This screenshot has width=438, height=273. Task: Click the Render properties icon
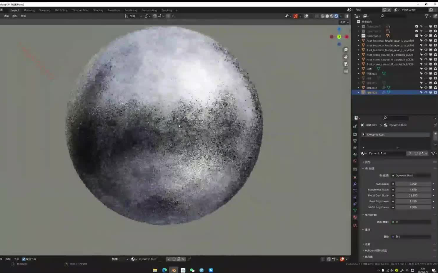(x=355, y=134)
